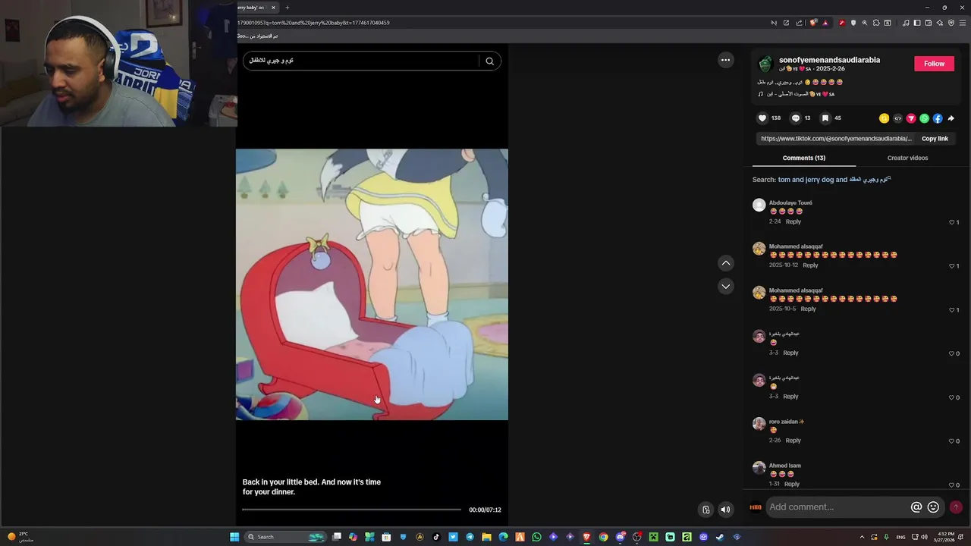Image resolution: width=971 pixels, height=546 pixels.
Task: Reply to Abdoulaye Touré's comment
Action: 793,221
